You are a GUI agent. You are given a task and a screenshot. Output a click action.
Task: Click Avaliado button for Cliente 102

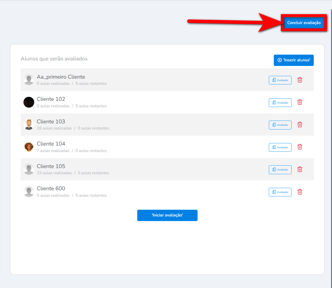pos(280,103)
